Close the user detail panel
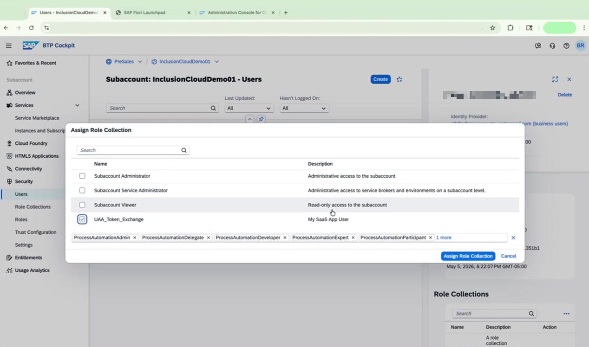 (569, 79)
